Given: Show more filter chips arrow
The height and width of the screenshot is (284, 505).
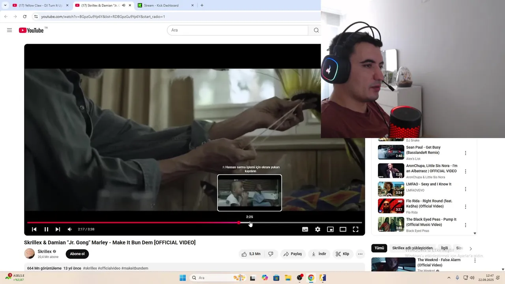Looking at the screenshot, I should coord(471,248).
